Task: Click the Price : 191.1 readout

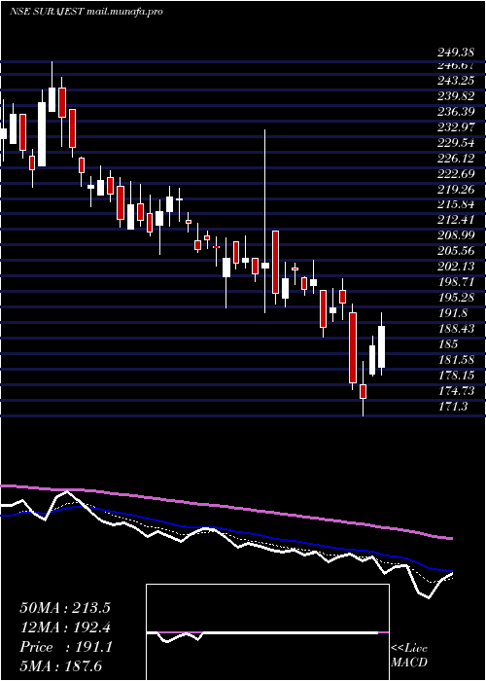Action: click(66, 647)
